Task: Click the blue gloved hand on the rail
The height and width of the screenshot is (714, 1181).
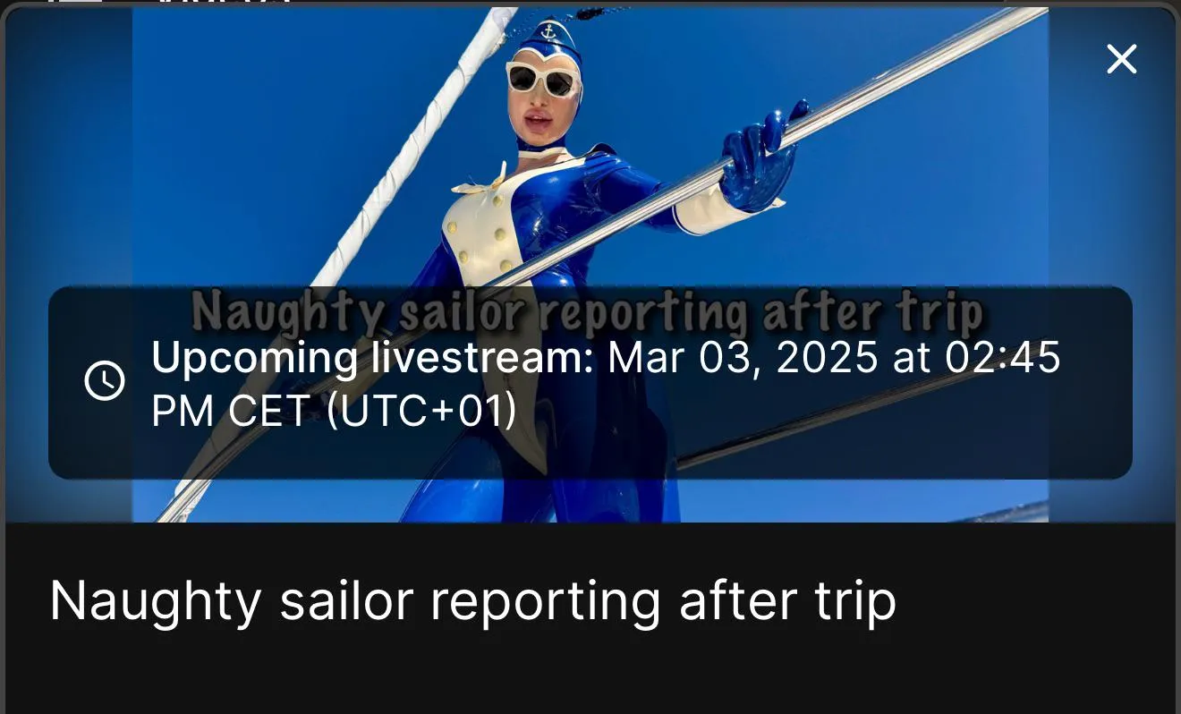Action: (x=760, y=154)
